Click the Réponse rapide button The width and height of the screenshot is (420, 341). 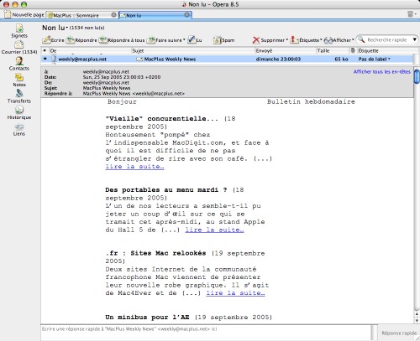click(x=399, y=333)
